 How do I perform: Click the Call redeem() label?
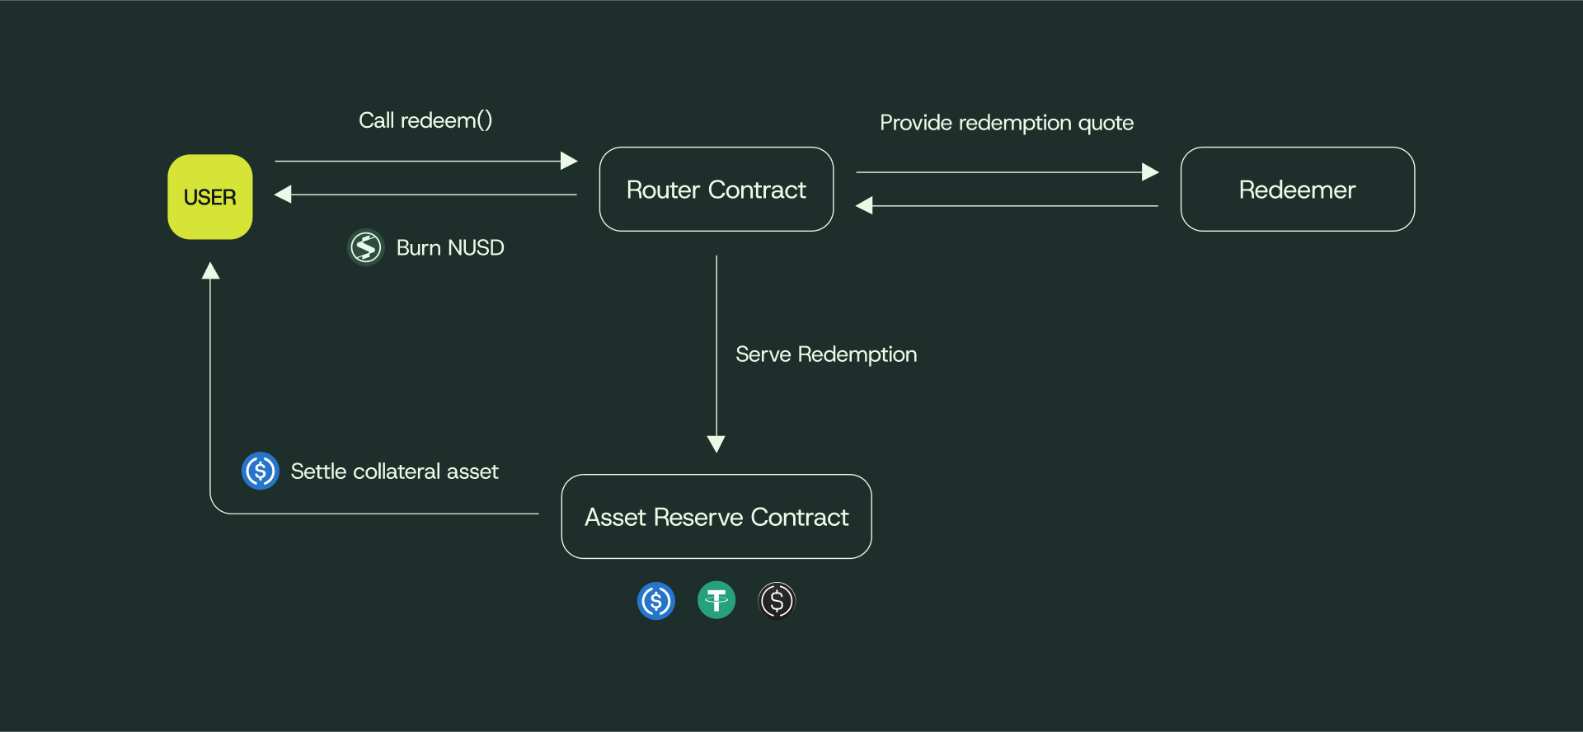tap(425, 120)
